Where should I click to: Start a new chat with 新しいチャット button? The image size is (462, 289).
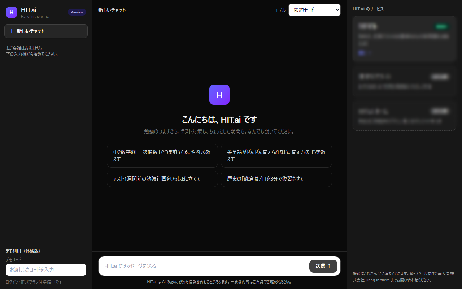point(46,31)
